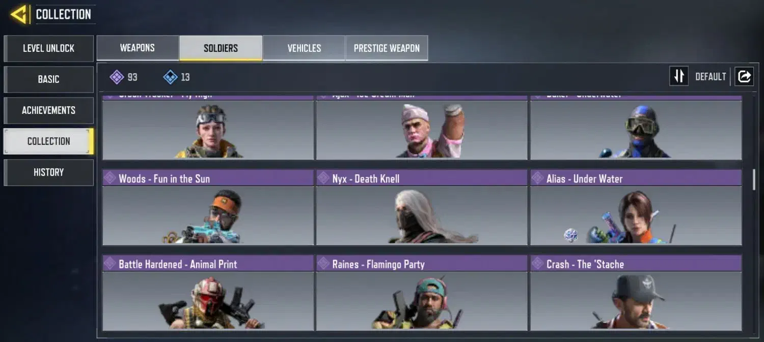764x342 pixels.
Task: Switch to the Weapons tab
Action: 138,48
